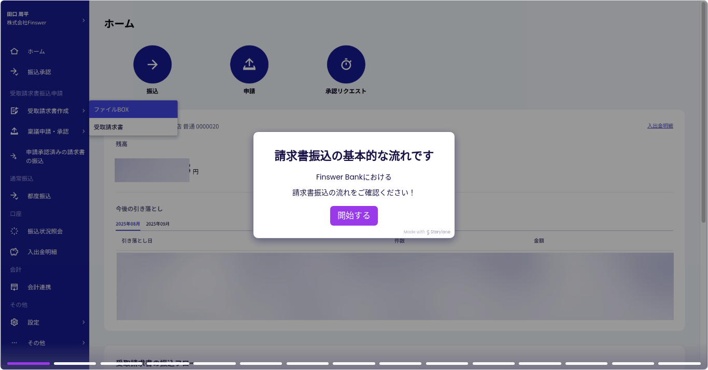Viewport: 708px width, 370px height.
Task: Click the 開始する button
Action: tap(353, 216)
